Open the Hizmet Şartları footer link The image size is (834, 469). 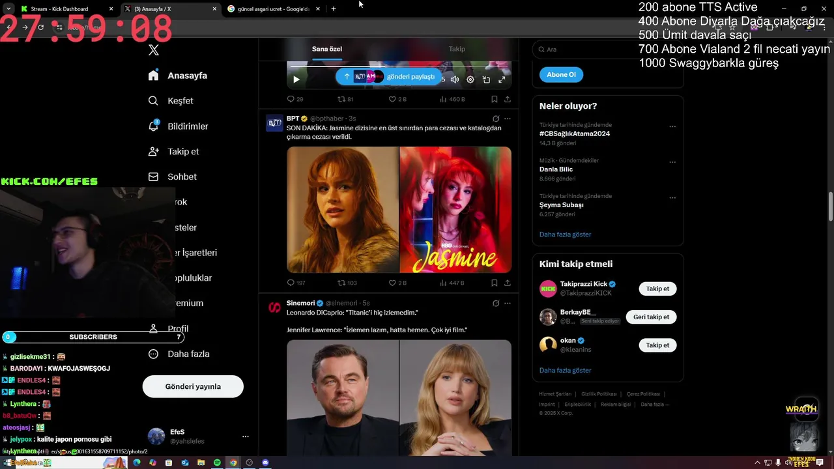click(x=555, y=394)
